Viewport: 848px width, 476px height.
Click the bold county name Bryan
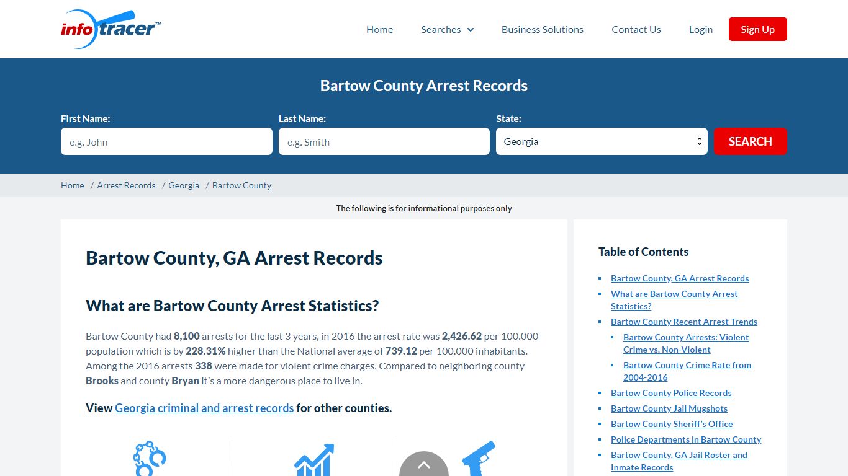(x=185, y=381)
